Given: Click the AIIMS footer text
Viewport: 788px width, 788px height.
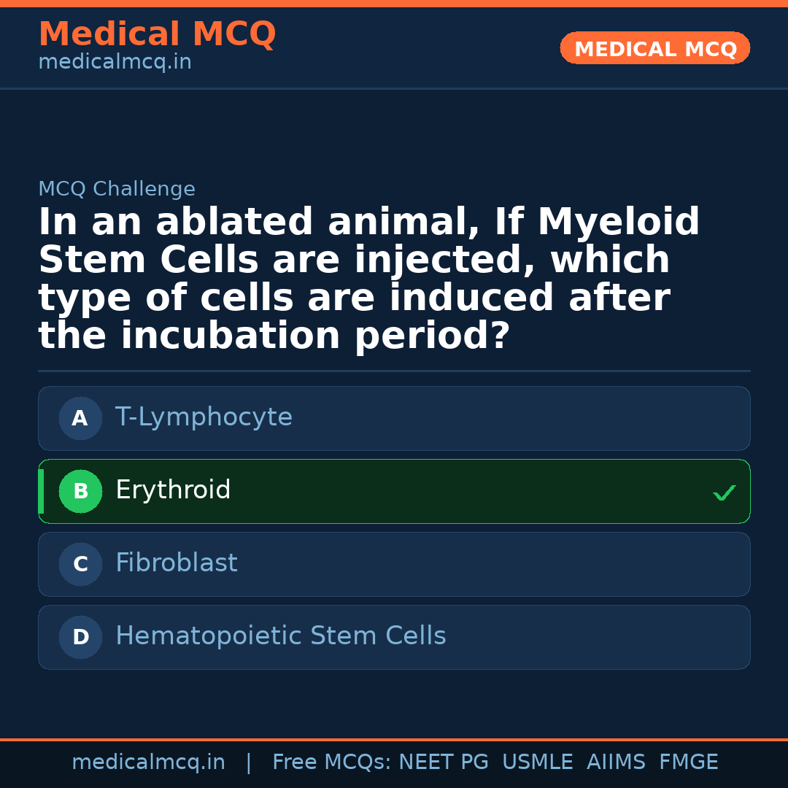Looking at the screenshot, I should 616,762.
